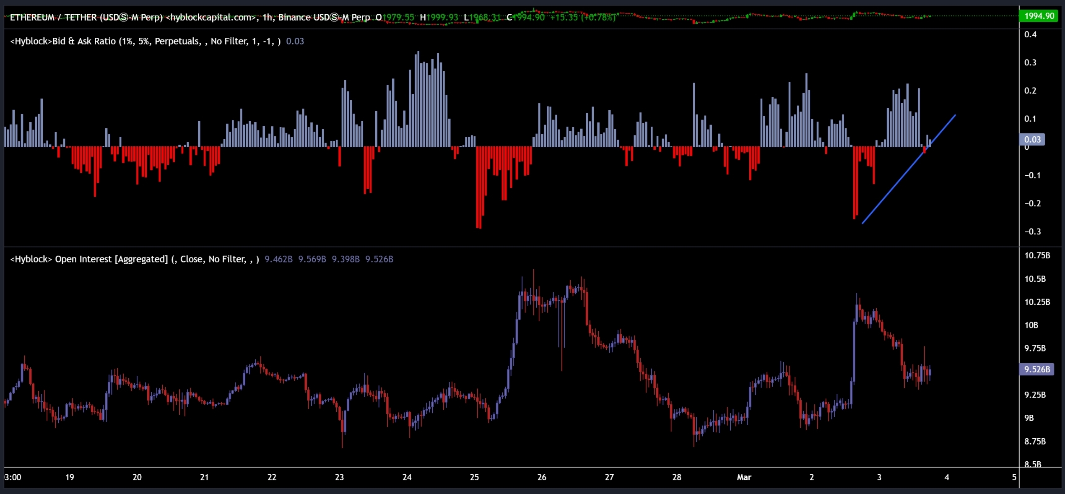The height and width of the screenshot is (494, 1065).
Task: Click the Mar date label on time axis
Action: point(744,477)
